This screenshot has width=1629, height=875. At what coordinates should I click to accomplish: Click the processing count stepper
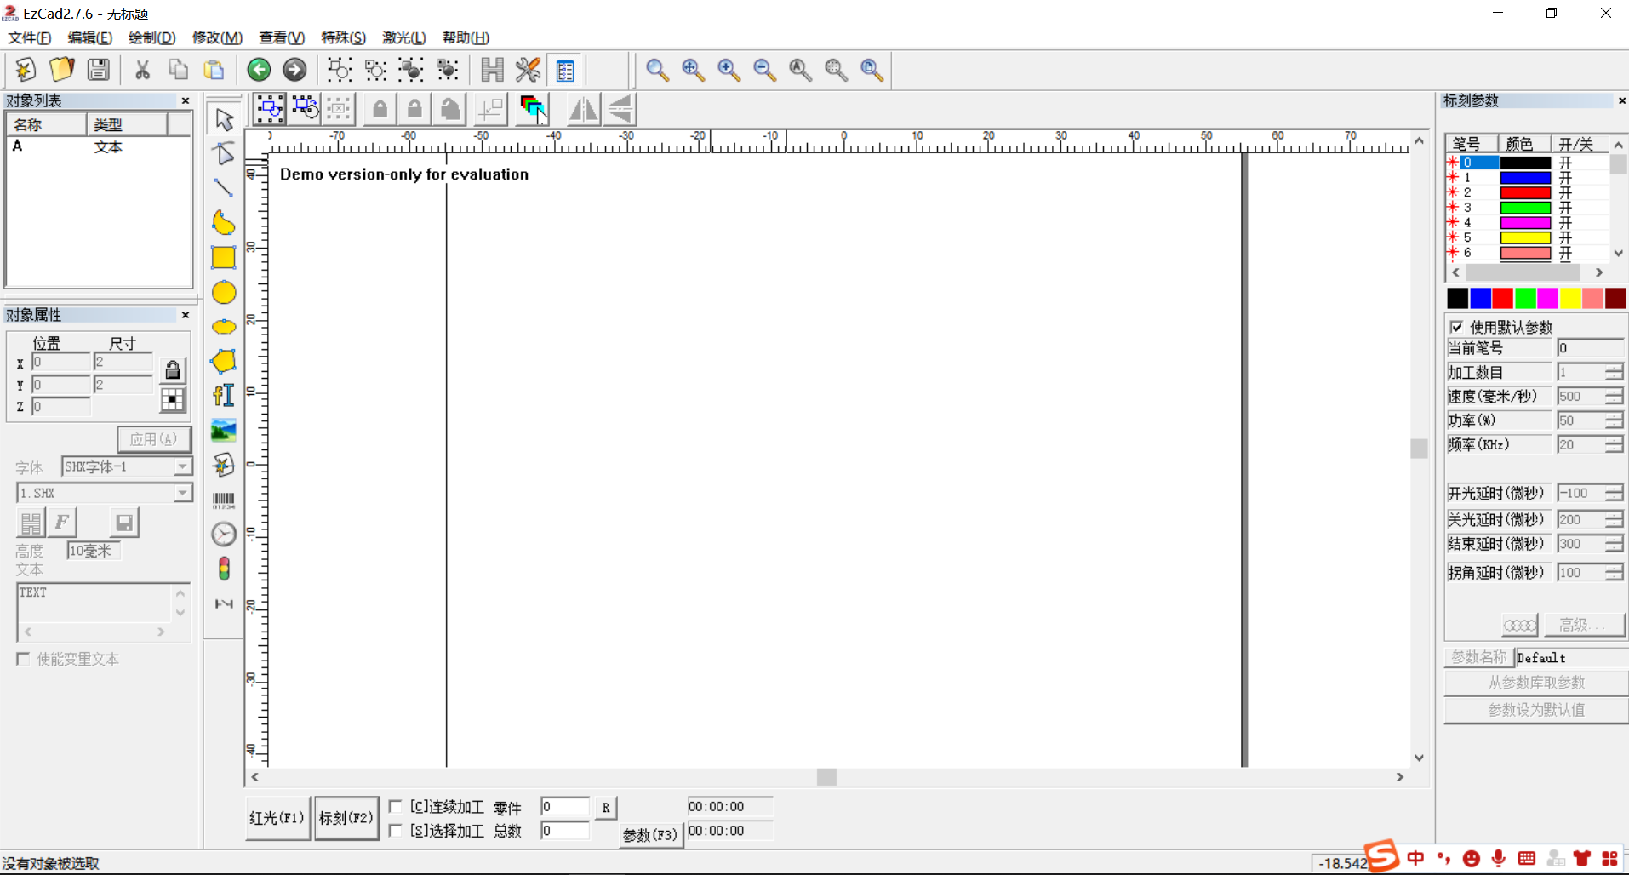(1614, 372)
